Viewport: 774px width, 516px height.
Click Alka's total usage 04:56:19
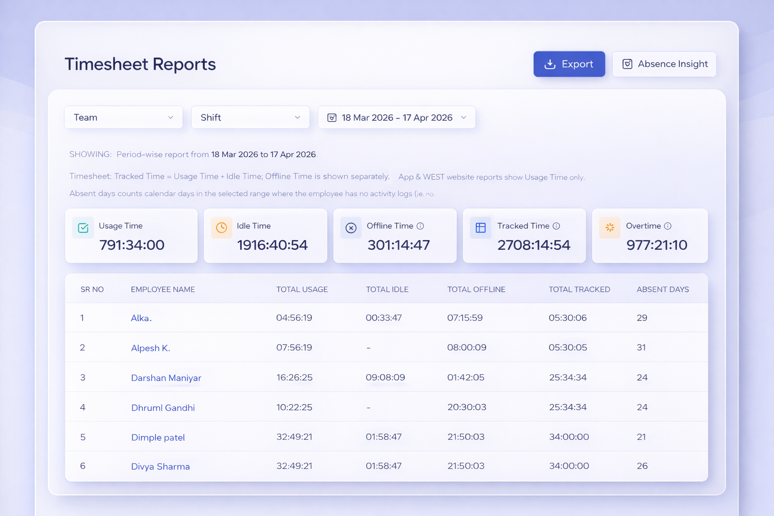[294, 317]
